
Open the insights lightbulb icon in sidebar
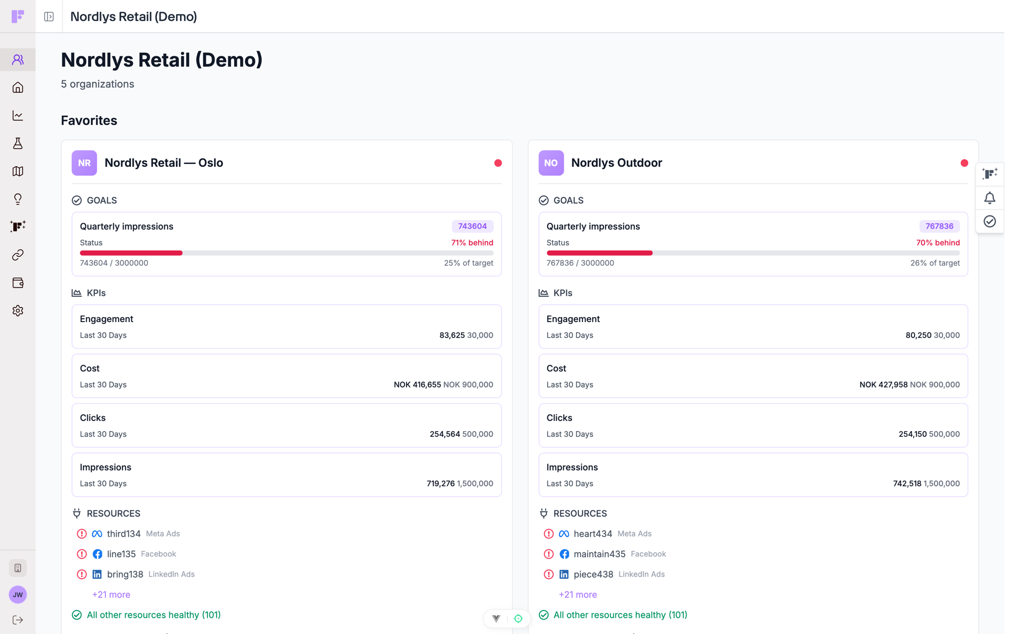[18, 199]
